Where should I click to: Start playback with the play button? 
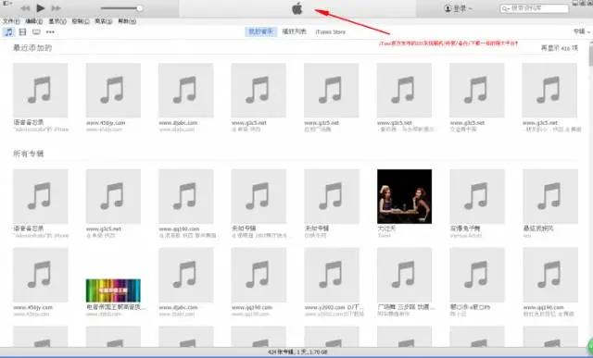pos(41,8)
